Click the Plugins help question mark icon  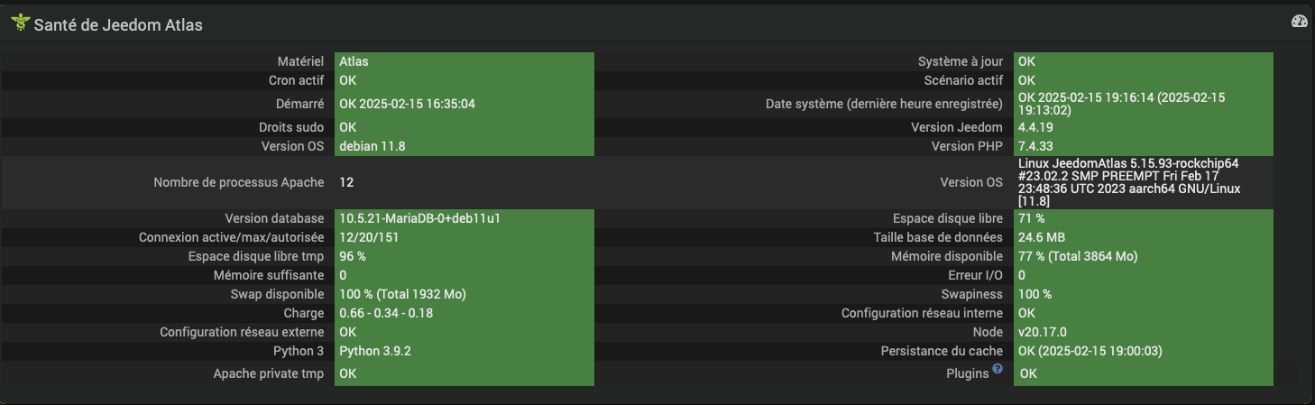(x=998, y=368)
